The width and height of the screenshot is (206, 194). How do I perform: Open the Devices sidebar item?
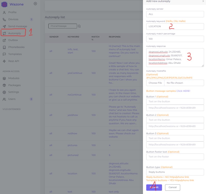pyautogui.click(x=13, y=19)
